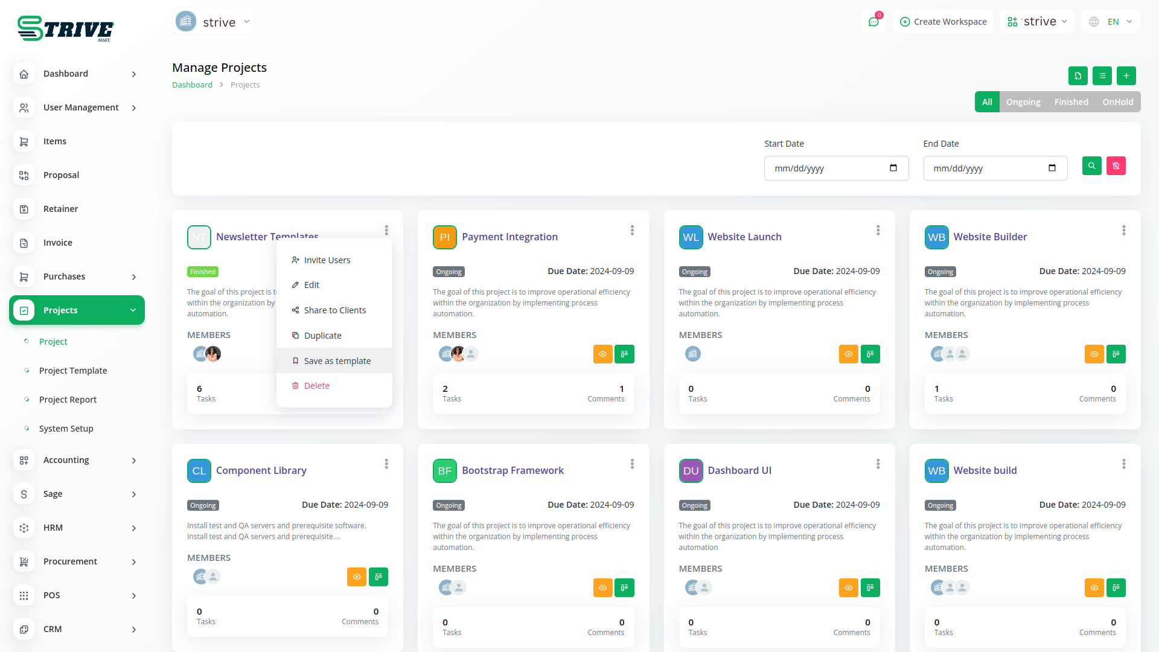Expand the Accounting sidebar menu
Image resolution: width=1159 pixels, height=652 pixels.
[77, 460]
